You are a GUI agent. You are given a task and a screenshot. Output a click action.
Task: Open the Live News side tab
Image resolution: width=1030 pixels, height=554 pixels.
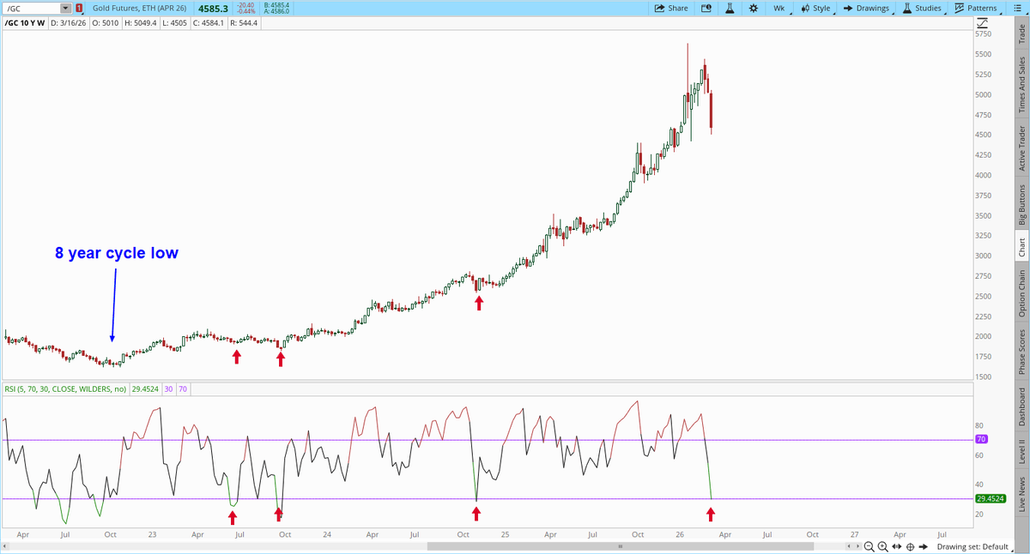point(1021,493)
